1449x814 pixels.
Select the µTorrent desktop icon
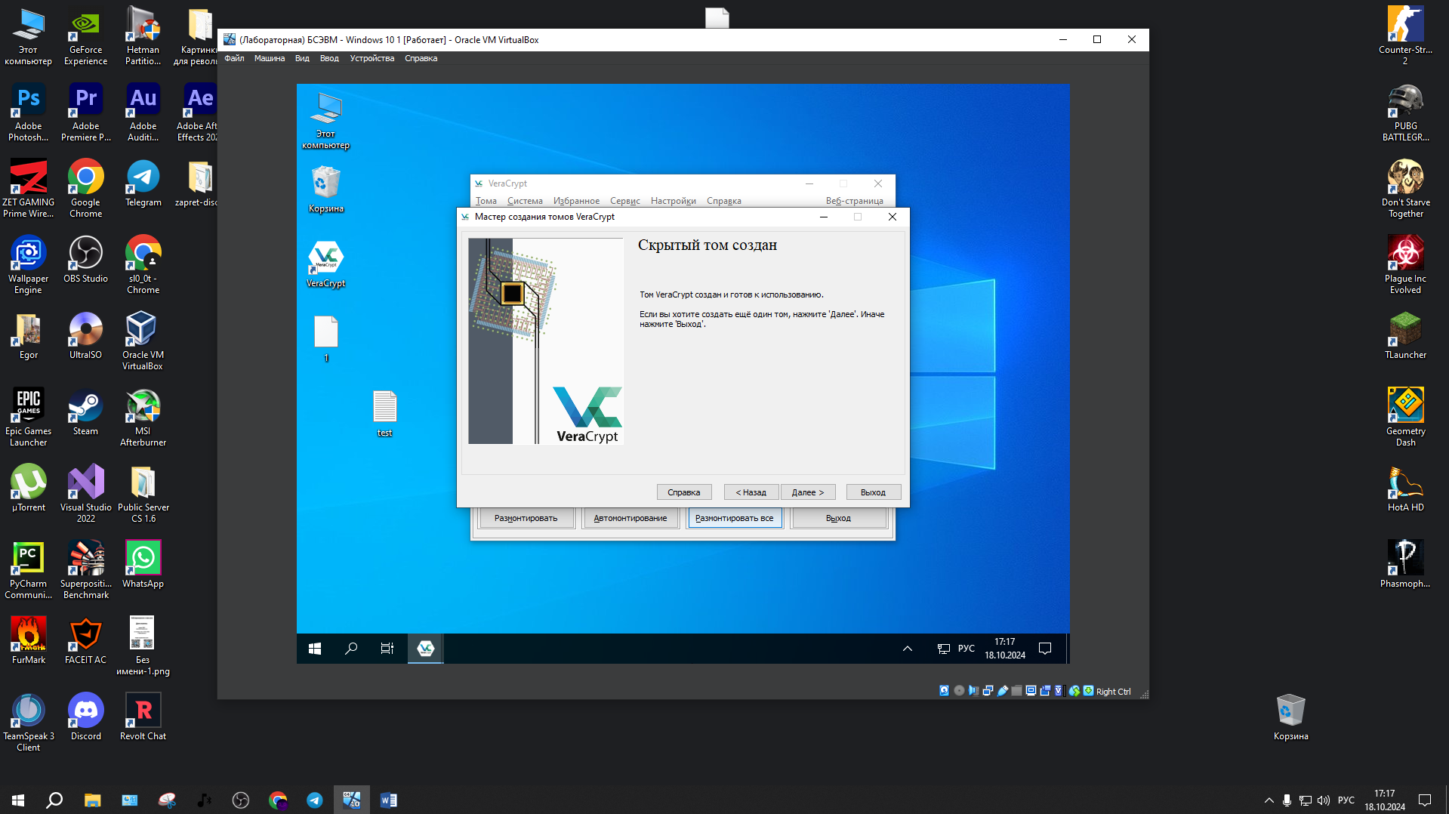point(29,489)
